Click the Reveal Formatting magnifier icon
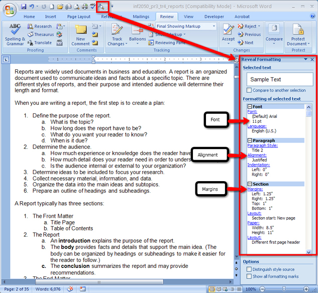 [x=101, y=7]
